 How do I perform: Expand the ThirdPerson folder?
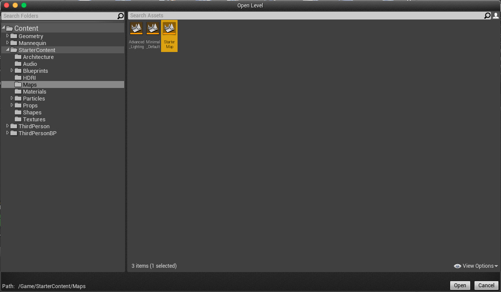click(x=7, y=126)
